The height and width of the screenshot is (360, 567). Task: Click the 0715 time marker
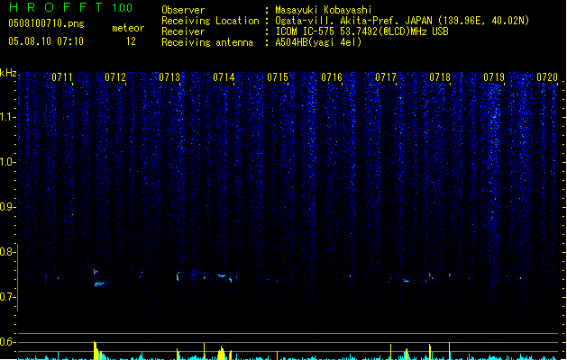click(x=278, y=77)
